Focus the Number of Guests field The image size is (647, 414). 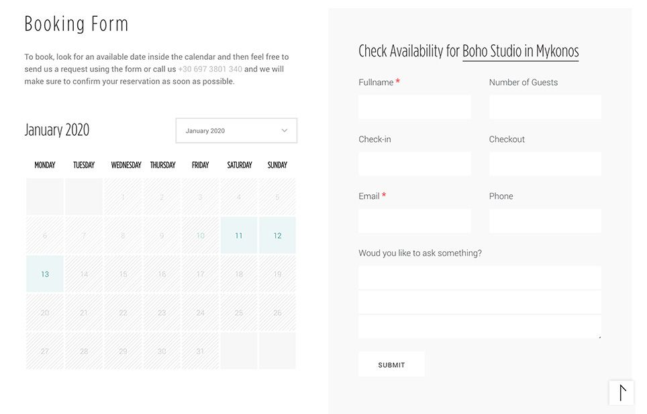(x=544, y=107)
